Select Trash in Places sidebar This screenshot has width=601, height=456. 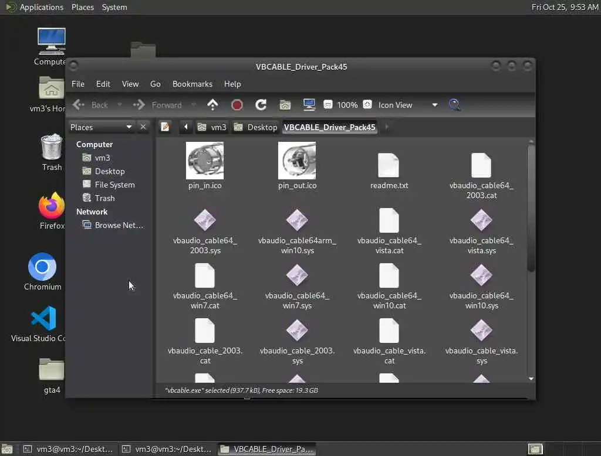pos(99,198)
